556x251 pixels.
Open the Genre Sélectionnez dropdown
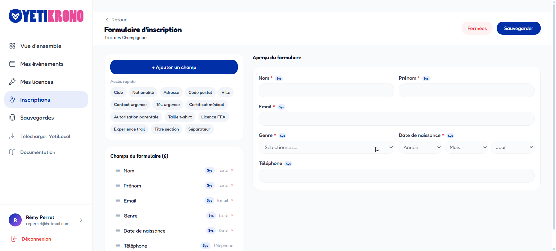point(326,147)
